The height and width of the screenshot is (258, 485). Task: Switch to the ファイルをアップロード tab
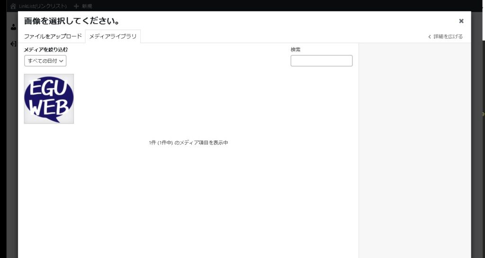click(53, 36)
